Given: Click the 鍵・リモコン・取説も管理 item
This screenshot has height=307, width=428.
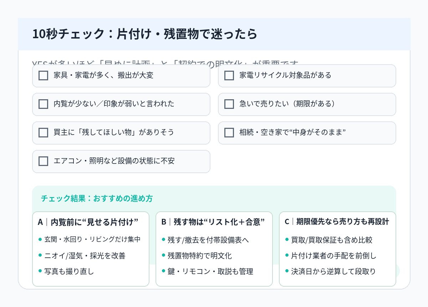Looking at the screenshot, I should (x=210, y=271).
